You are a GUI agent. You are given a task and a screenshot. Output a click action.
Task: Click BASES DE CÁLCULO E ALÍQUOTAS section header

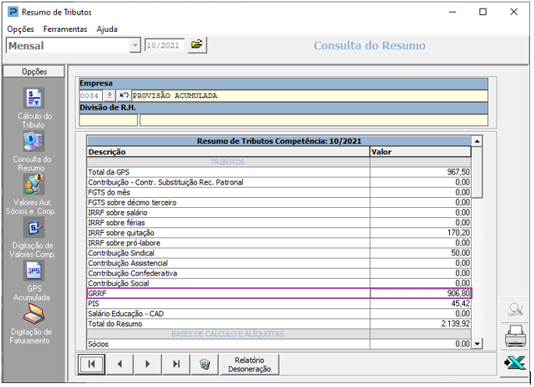pos(279,334)
